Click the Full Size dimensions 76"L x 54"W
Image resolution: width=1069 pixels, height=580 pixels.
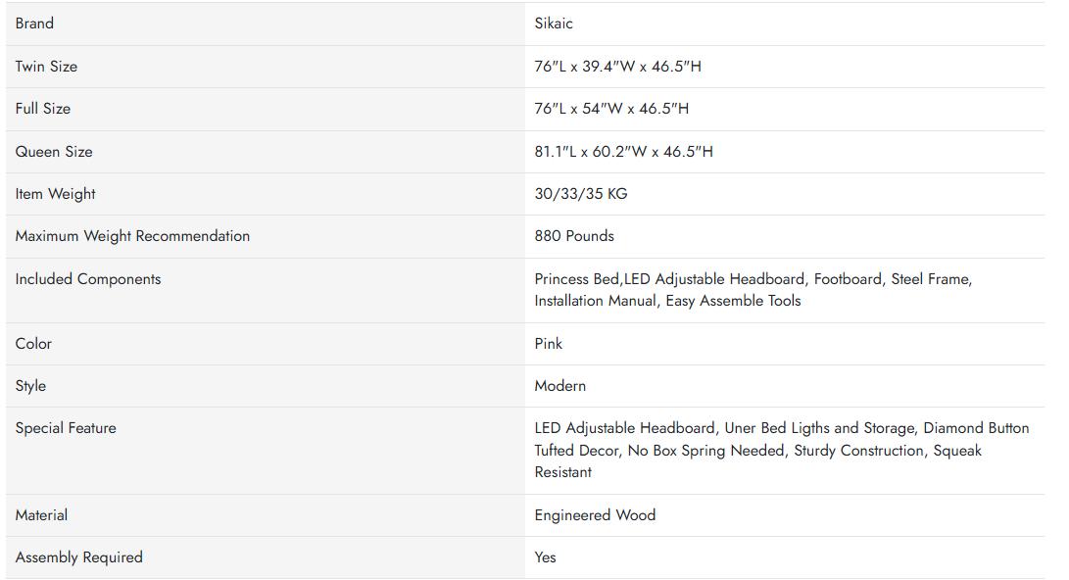pyautogui.click(x=611, y=109)
